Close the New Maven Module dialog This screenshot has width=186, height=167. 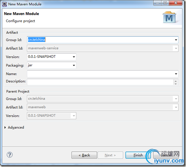point(176,3)
